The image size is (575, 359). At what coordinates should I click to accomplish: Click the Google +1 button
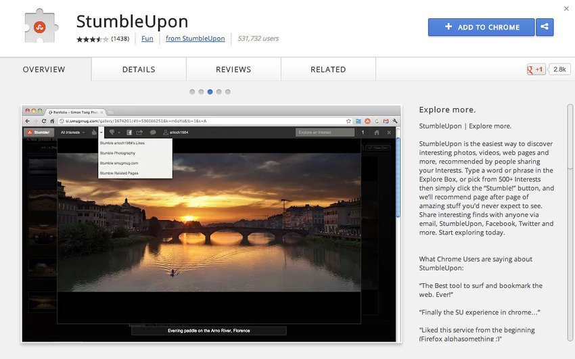pos(536,69)
